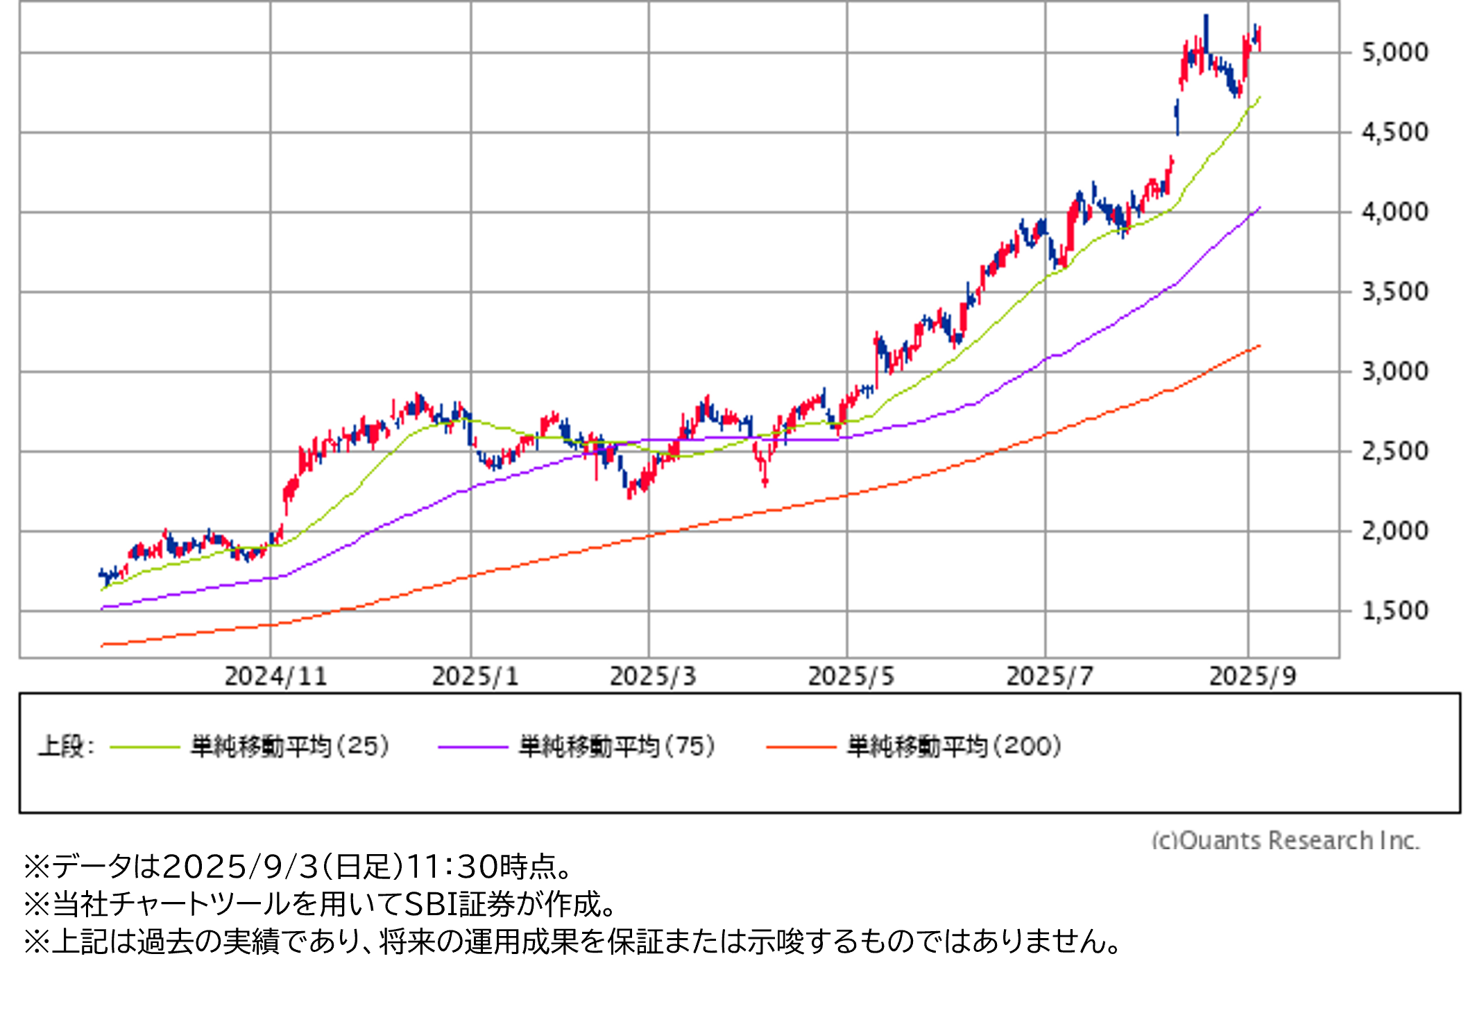Click the 上段: legend heading

[66, 747]
